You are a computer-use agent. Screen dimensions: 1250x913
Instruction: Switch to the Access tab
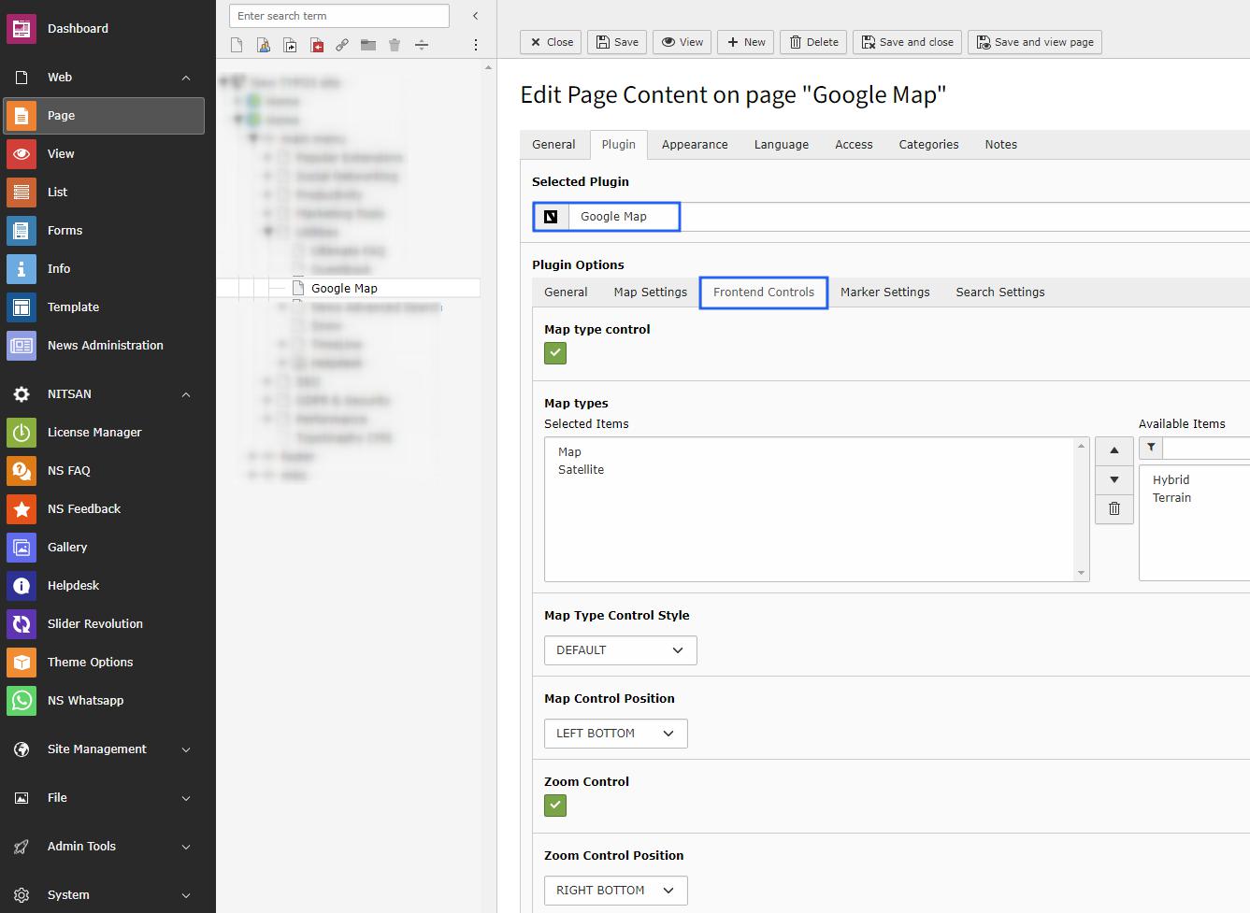tap(854, 145)
